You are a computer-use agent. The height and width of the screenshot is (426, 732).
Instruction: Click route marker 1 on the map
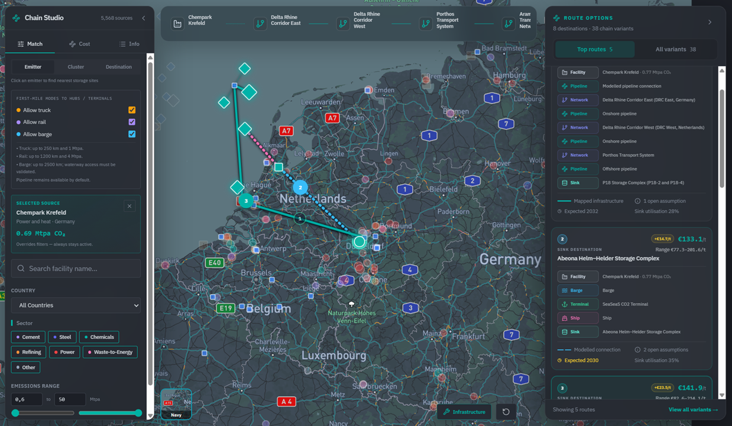point(300,219)
